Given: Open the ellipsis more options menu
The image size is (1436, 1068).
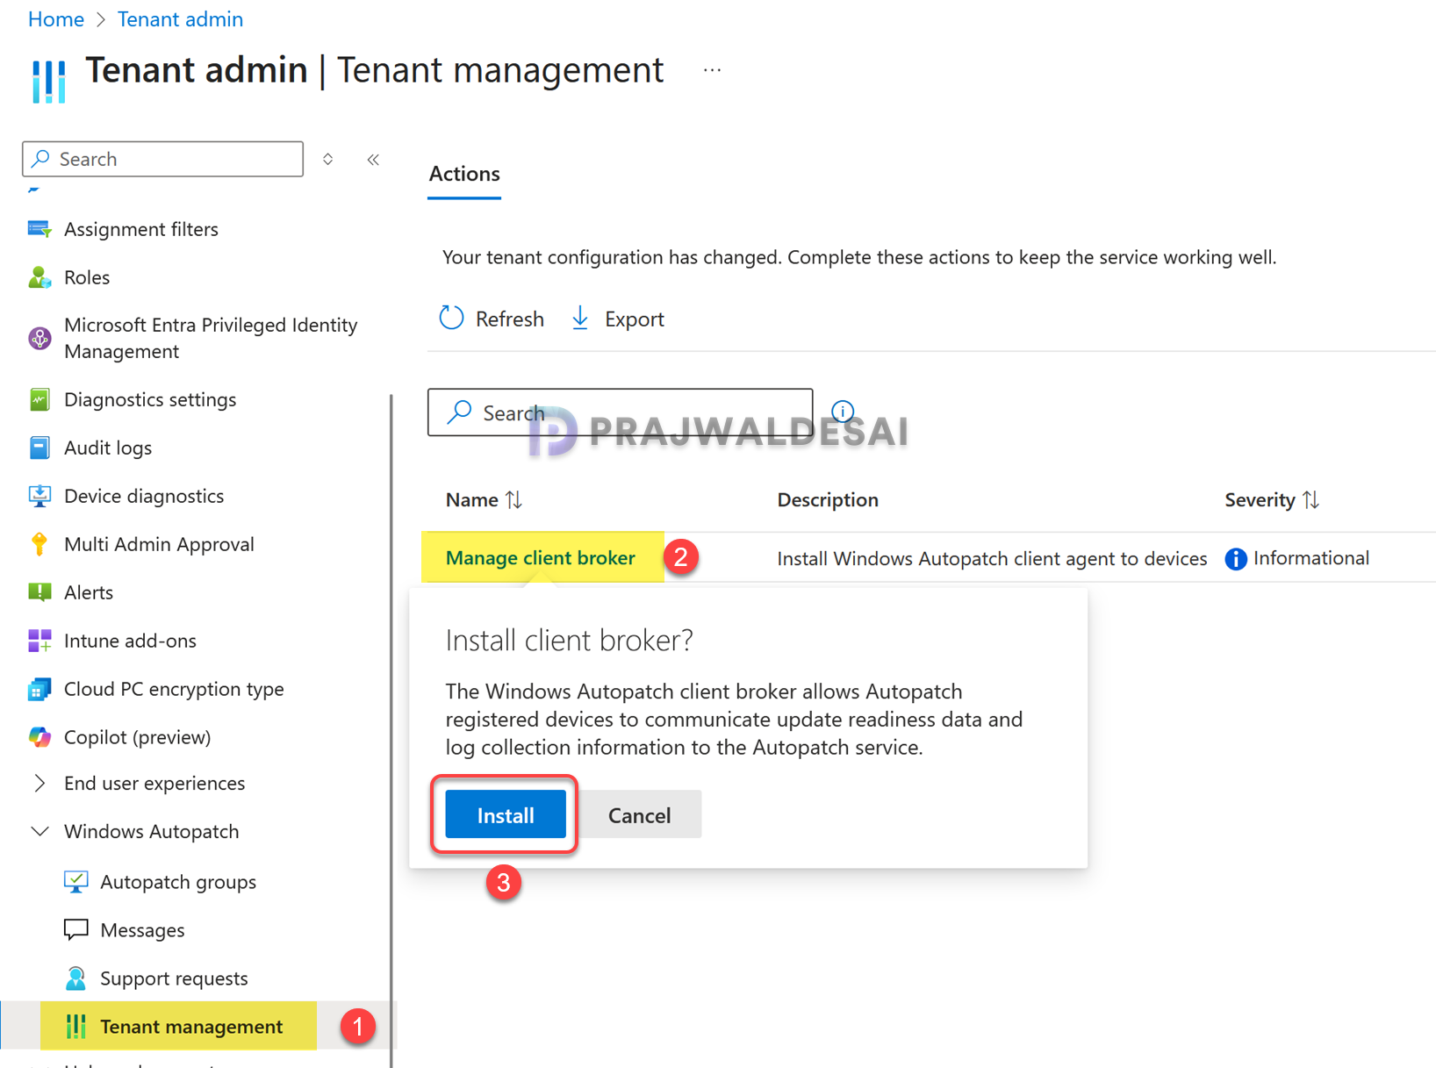Looking at the screenshot, I should [x=713, y=70].
